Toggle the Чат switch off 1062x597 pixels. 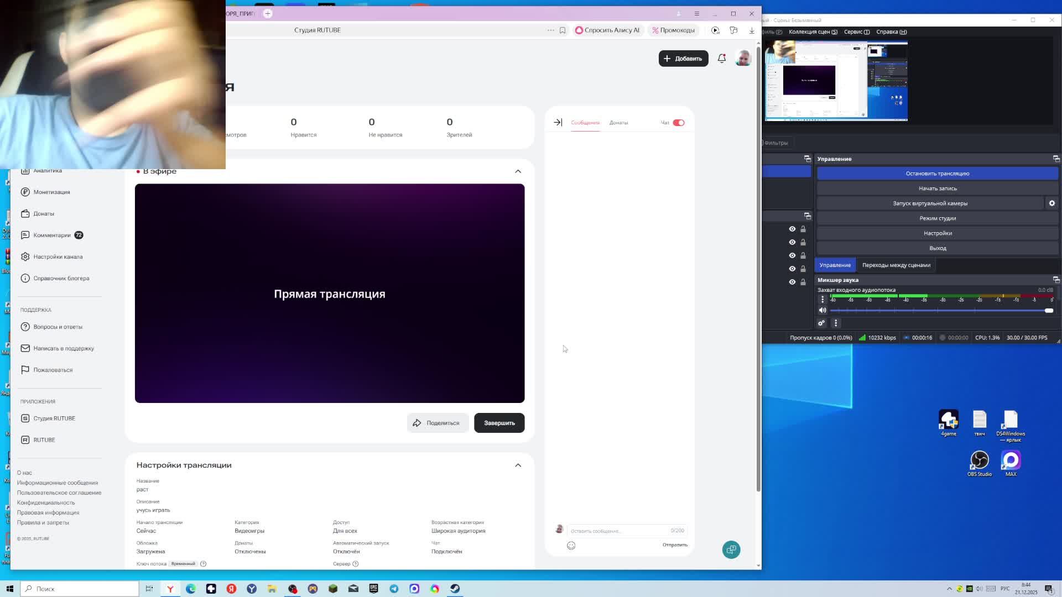(x=678, y=123)
